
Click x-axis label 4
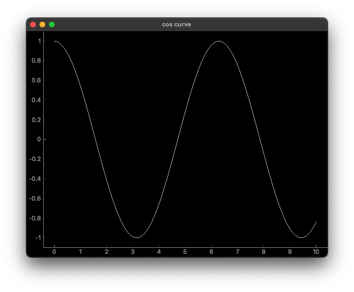click(159, 252)
